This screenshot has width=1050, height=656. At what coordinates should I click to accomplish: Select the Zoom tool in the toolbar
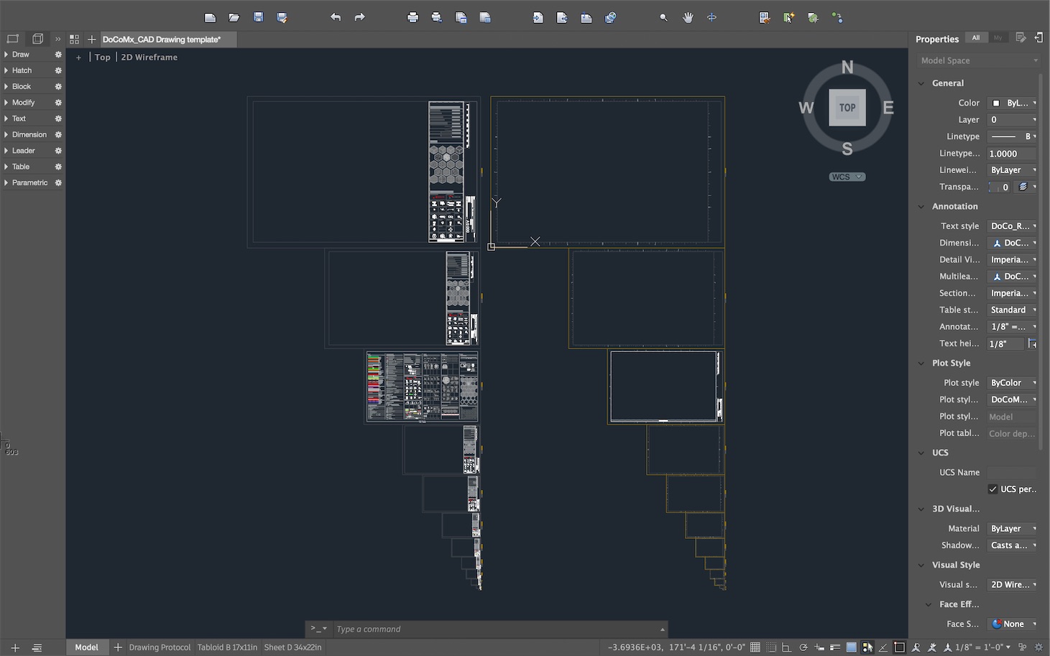click(x=663, y=17)
